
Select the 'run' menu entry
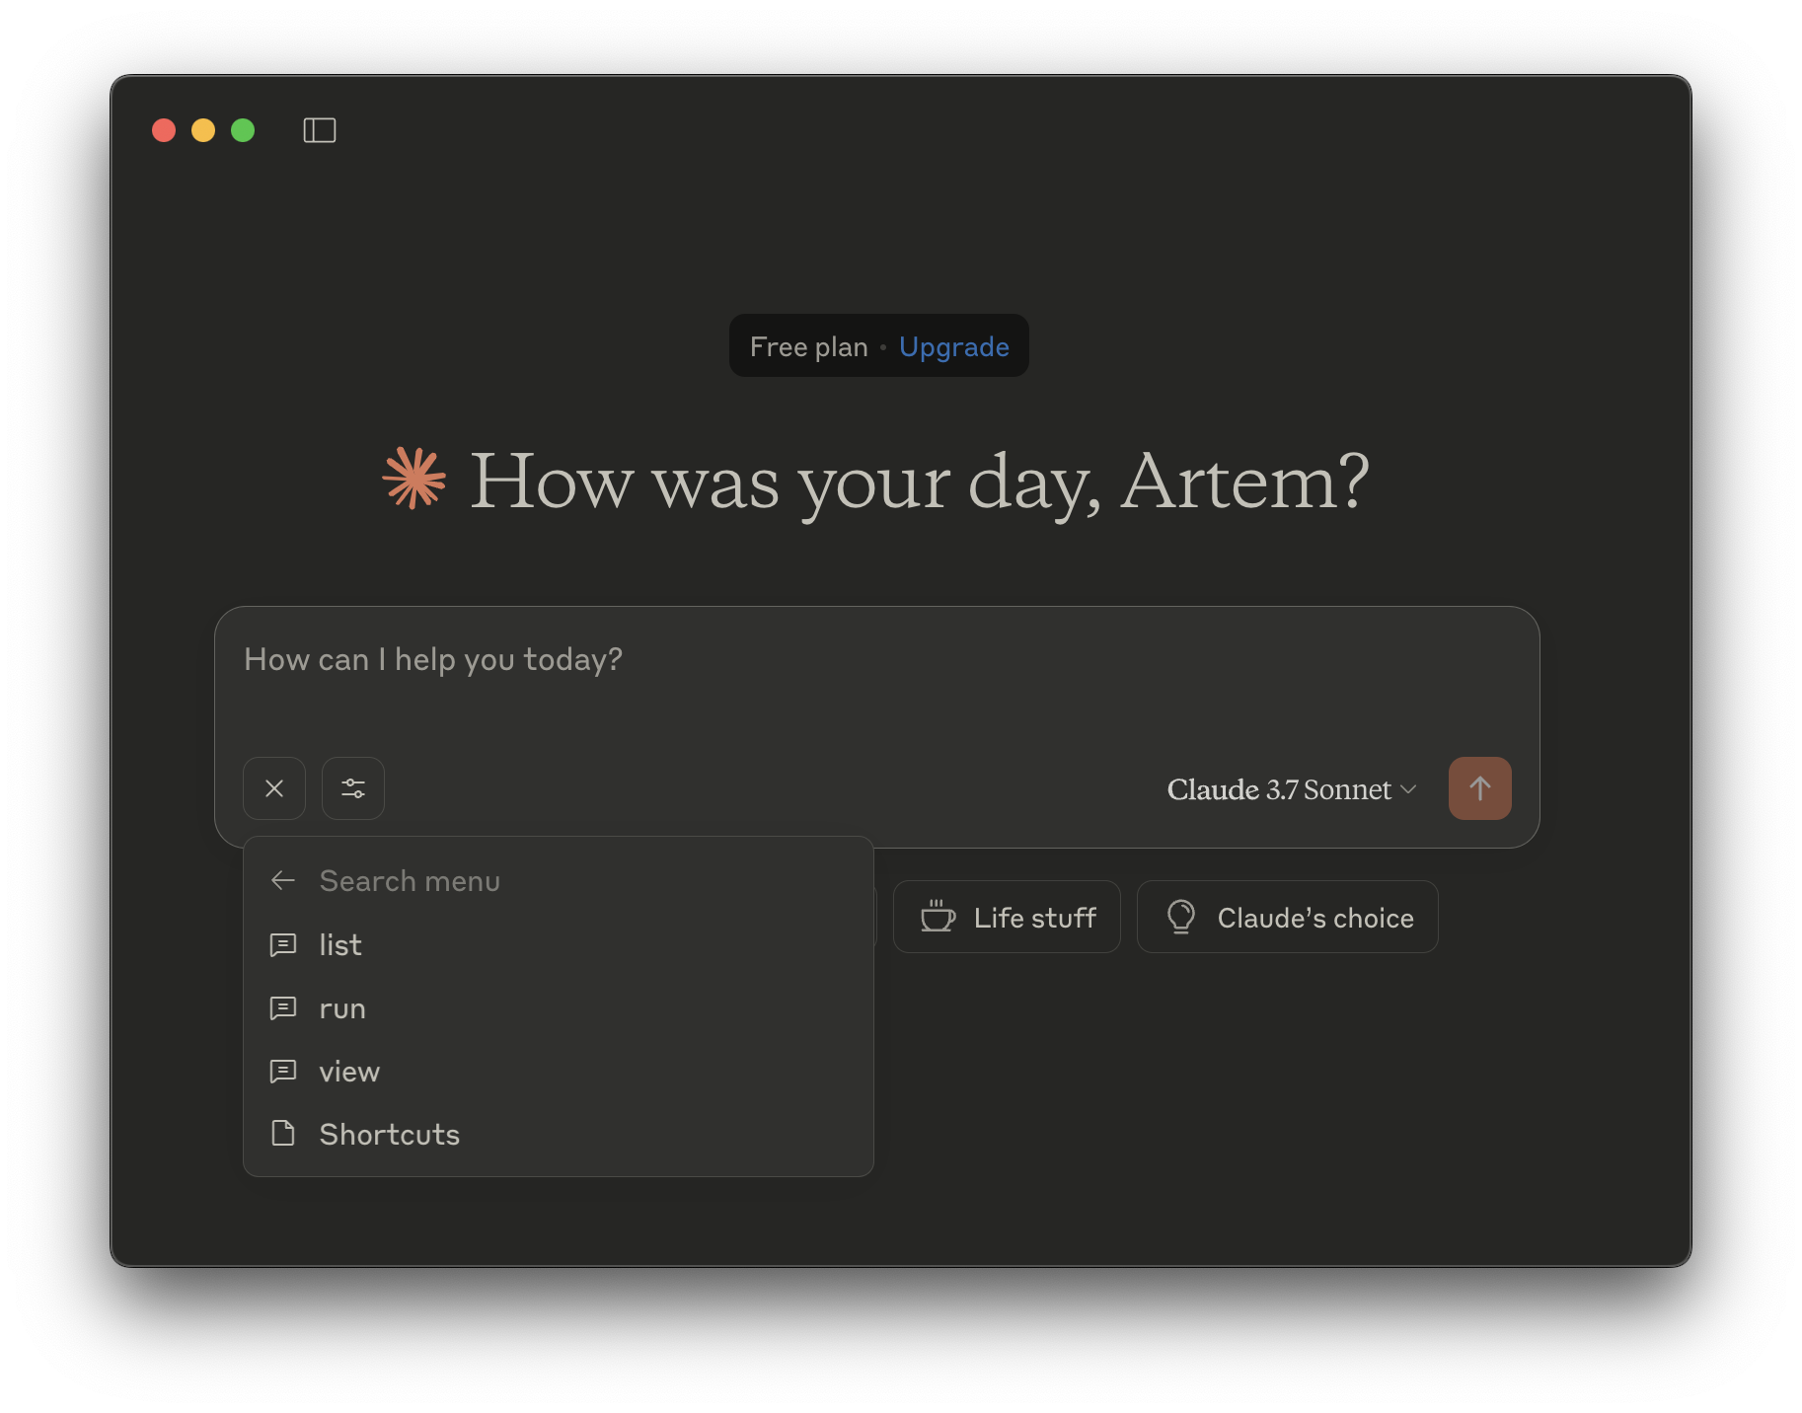pos(559,1008)
